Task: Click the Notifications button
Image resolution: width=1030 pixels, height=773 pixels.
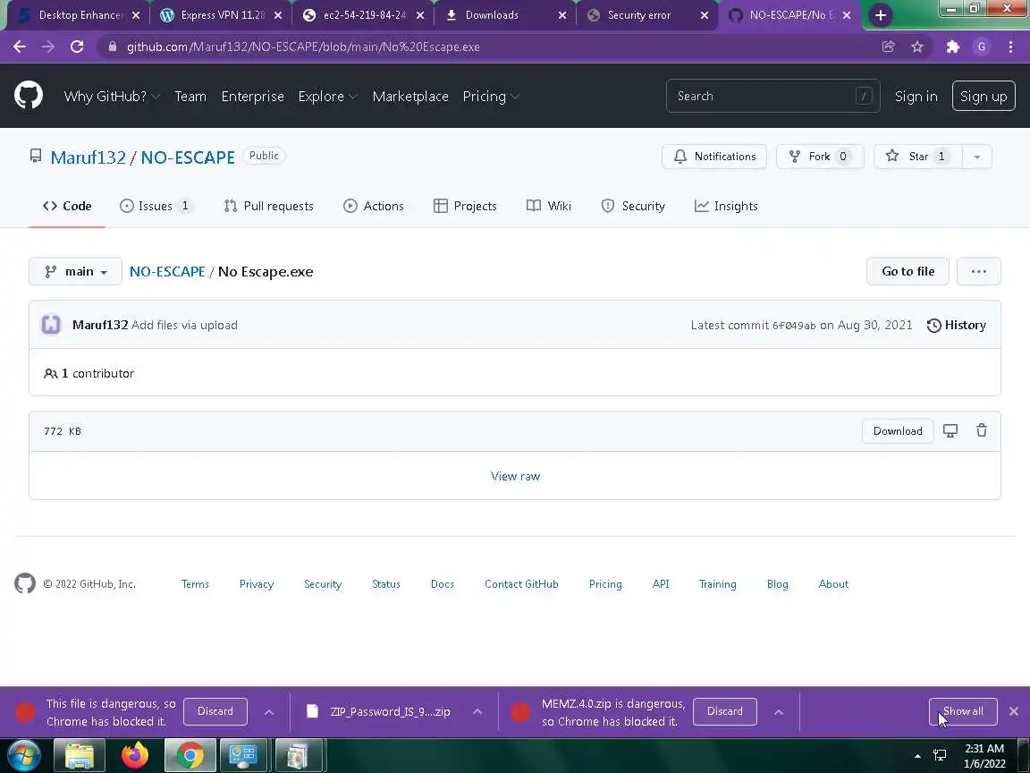Action: 714,157
